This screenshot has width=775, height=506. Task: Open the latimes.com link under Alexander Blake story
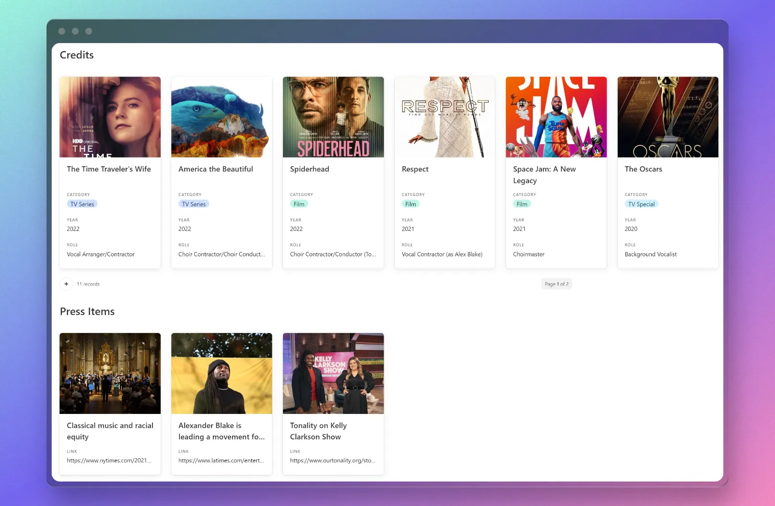(221, 460)
